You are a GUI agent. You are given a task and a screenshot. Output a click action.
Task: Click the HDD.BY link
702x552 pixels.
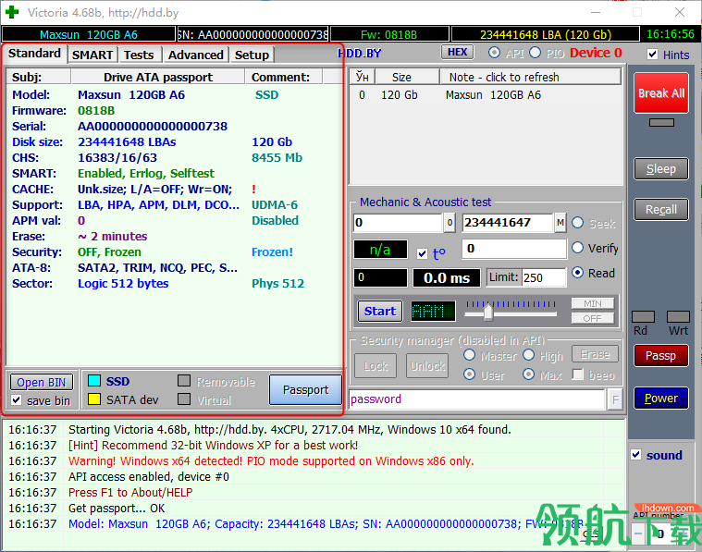(360, 54)
